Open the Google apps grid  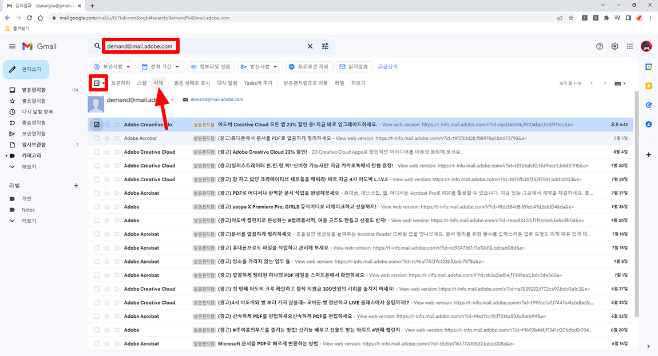tap(630, 46)
